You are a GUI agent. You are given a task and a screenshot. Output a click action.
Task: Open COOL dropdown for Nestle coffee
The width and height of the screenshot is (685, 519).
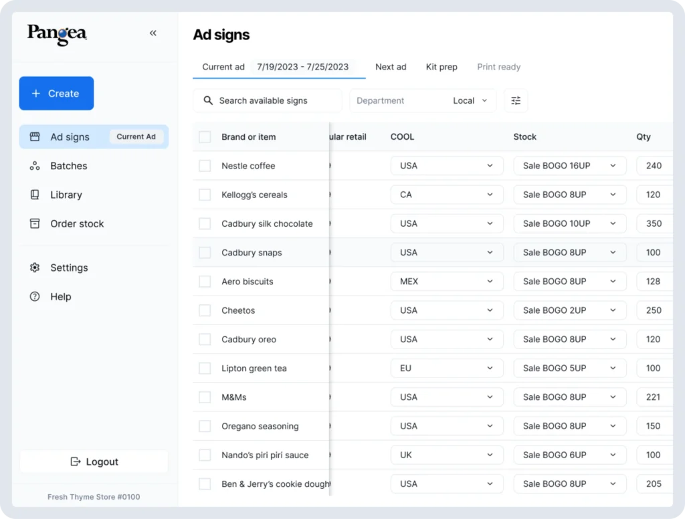(x=447, y=166)
